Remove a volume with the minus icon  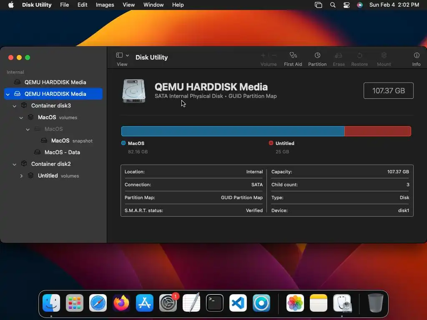(x=274, y=55)
